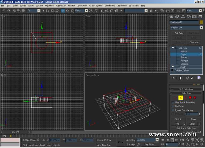
Task: Click Get Stack Selection button
Action: coord(186,128)
